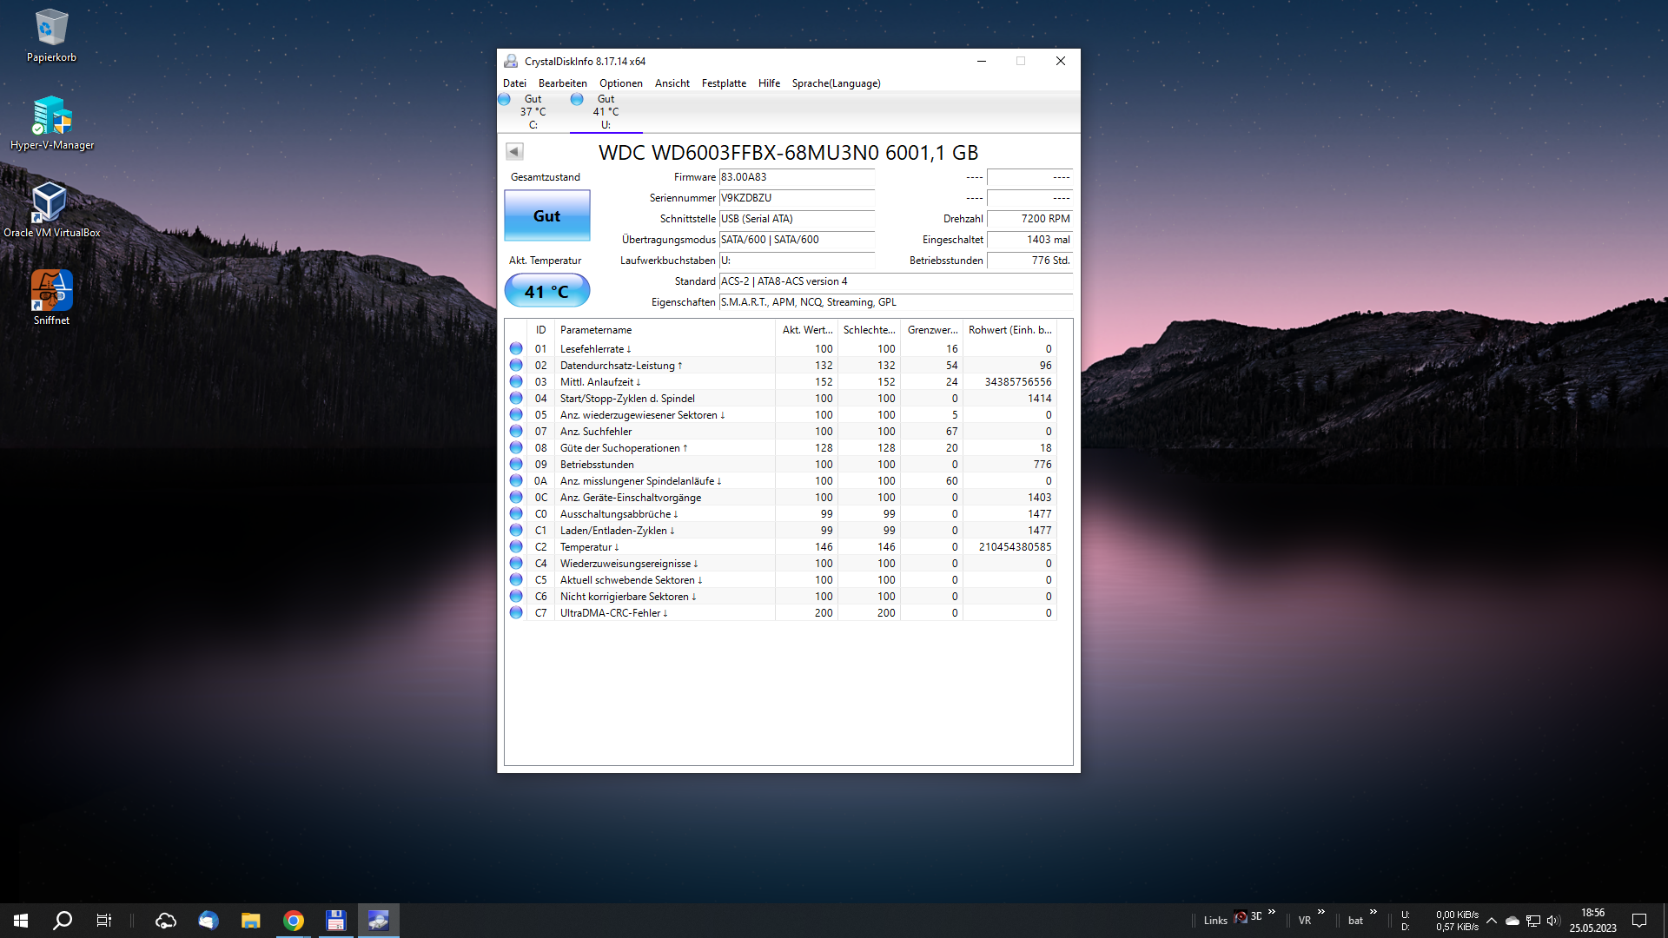
Task: Expand the bat toolbar chevron in taskbar
Action: point(1373,912)
